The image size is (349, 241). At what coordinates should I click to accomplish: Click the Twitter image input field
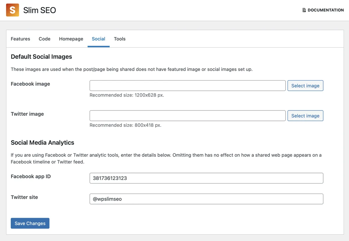[x=188, y=116]
